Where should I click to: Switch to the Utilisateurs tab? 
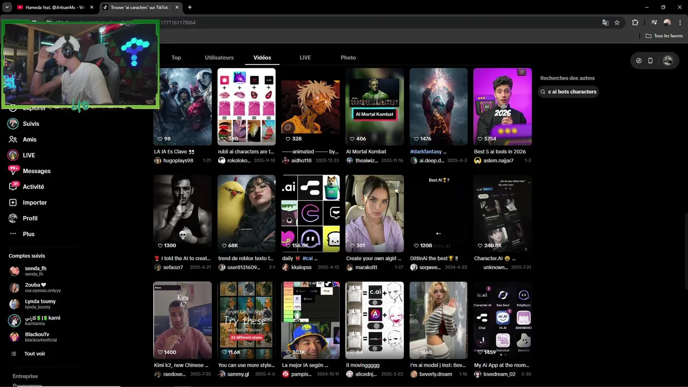219,58
